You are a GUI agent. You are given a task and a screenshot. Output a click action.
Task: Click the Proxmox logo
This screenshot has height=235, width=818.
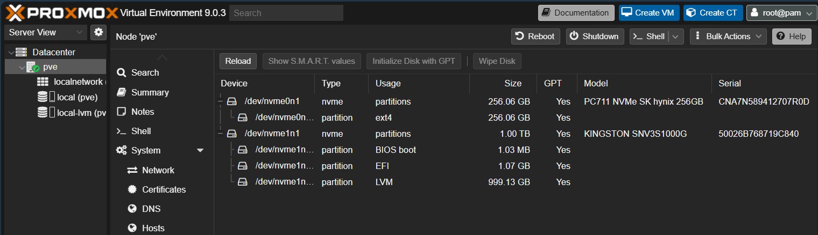tap(60, 13)
